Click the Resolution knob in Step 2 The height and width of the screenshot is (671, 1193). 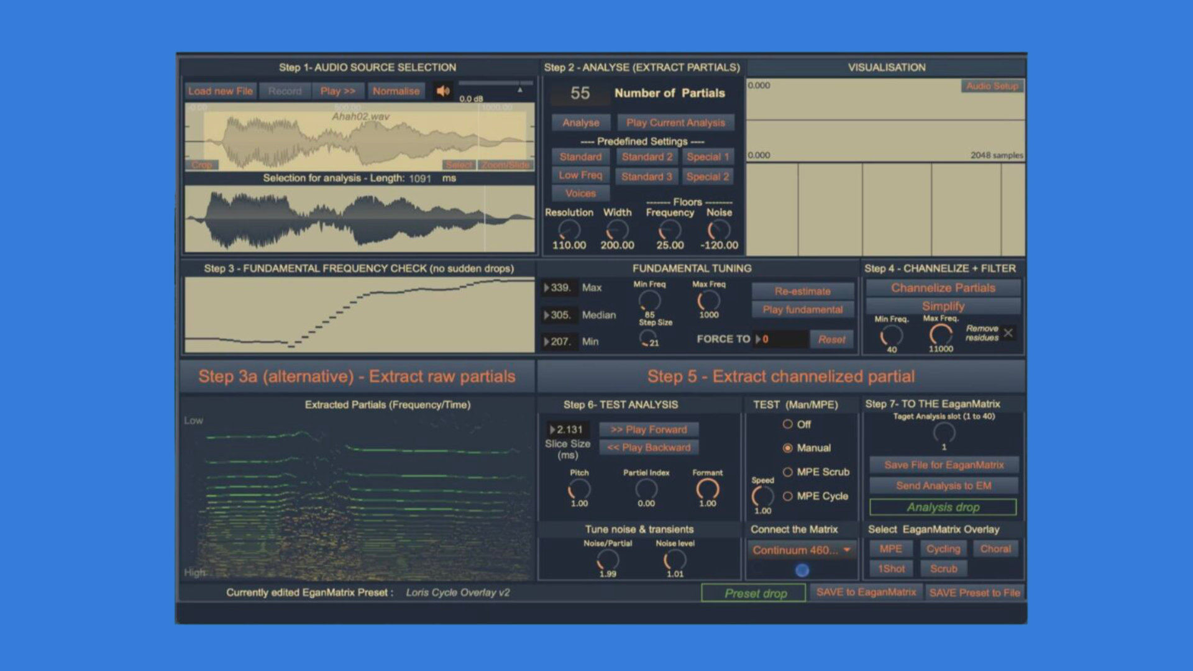point(568,230)
